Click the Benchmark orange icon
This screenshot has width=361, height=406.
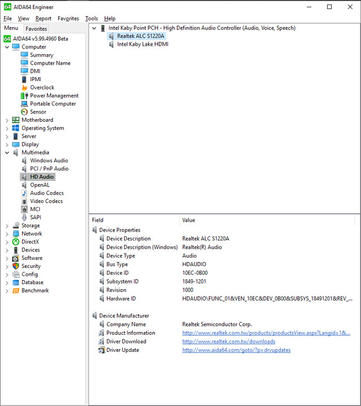click(16, 290)
